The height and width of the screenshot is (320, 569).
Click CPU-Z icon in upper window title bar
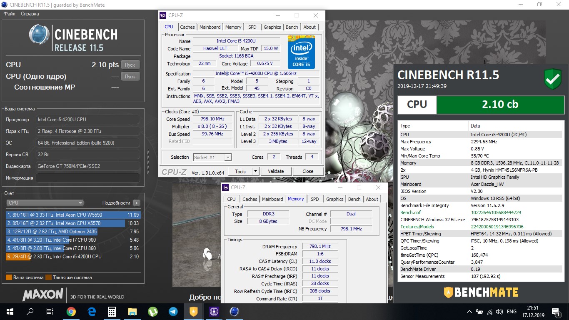click(x=163, y=15)
